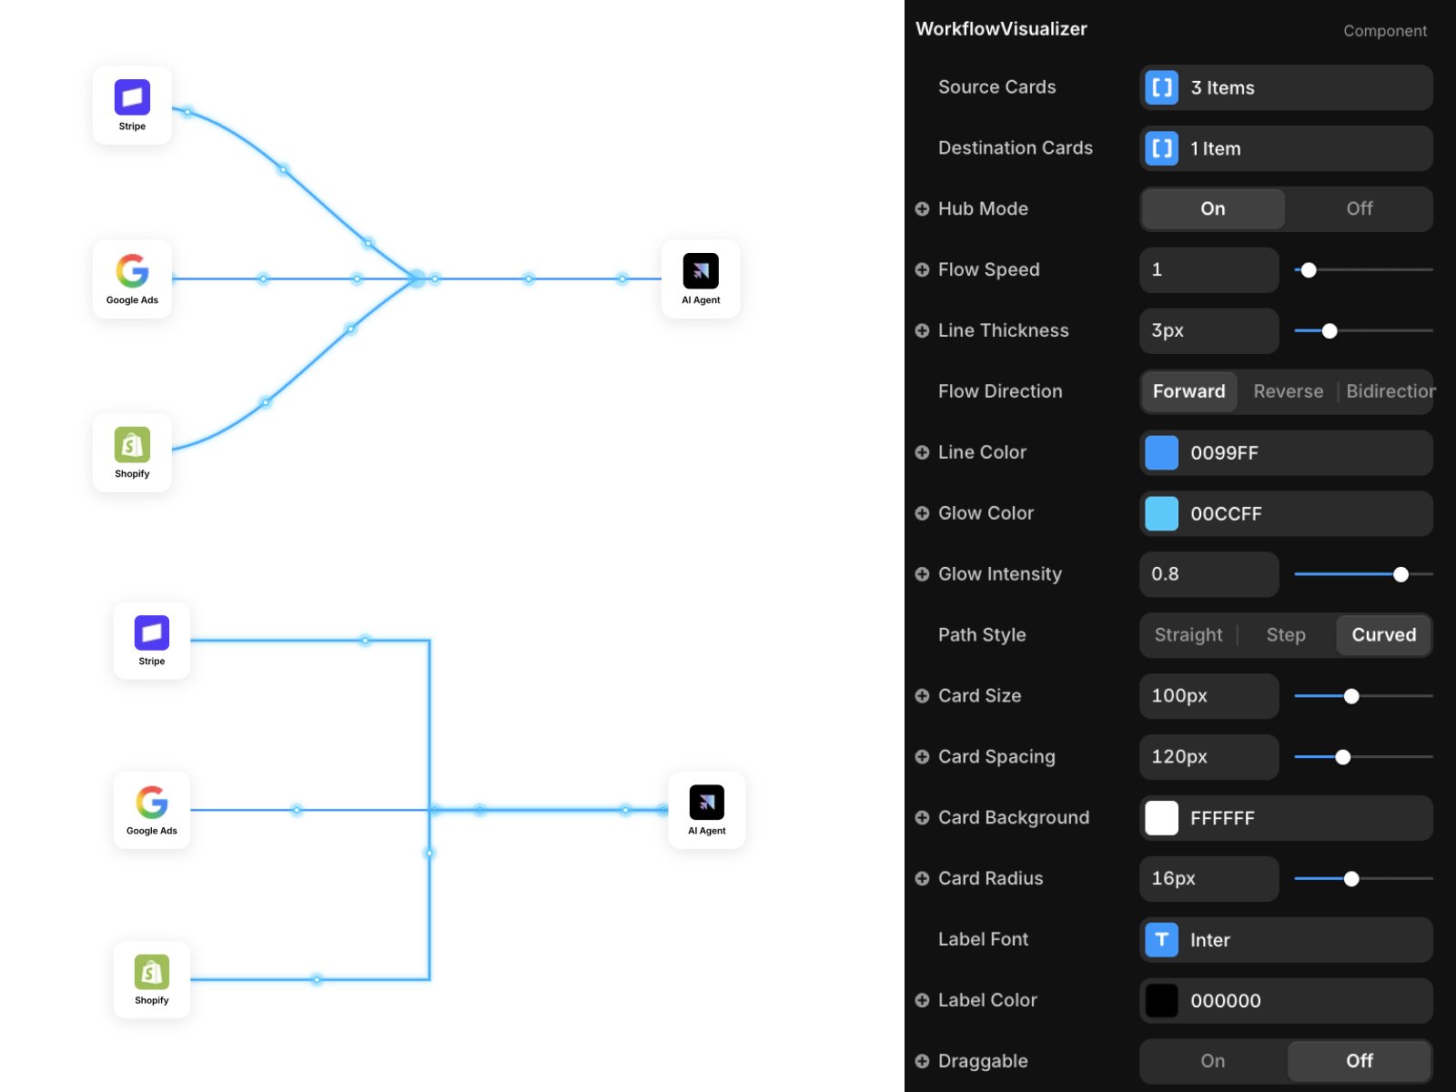The height and width of the screenshot is (1092, 1456).
Task: Click the Forward flow direction button
Action: pyautogui.click(x=1188, y=391)
